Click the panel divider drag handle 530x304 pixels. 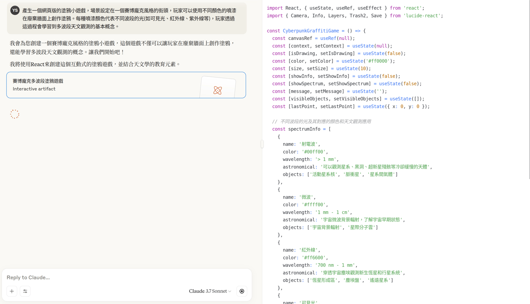coord(262,144)
